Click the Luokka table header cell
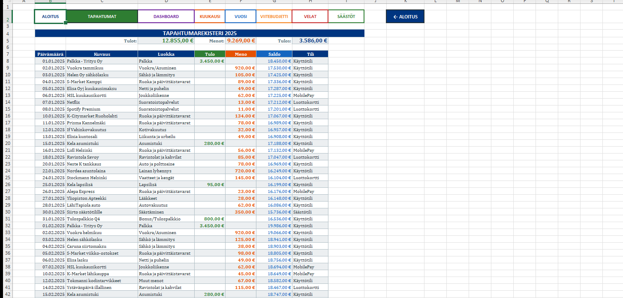Image resolution: width=623 pixels, height=298 pixels. (166, 54)
